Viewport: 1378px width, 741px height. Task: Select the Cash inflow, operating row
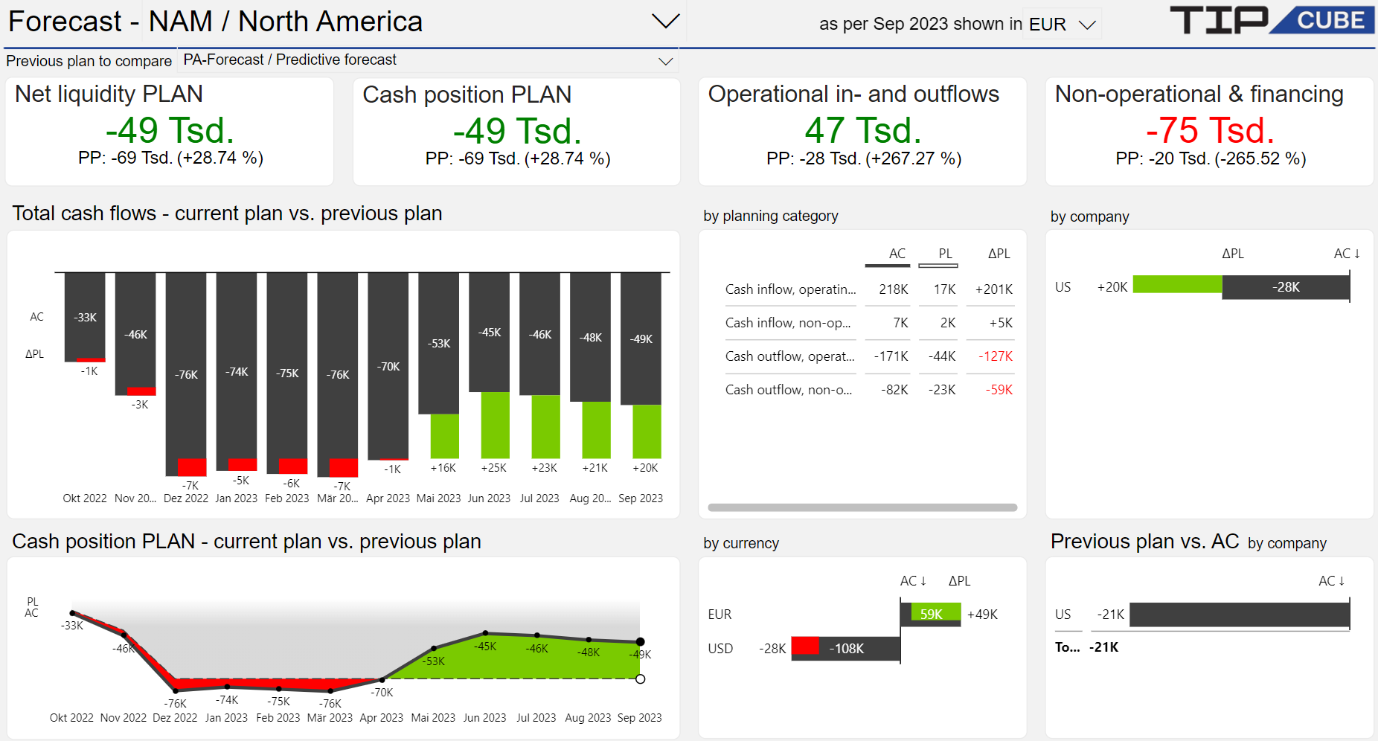pyautogui.click(x=790, y=289)
